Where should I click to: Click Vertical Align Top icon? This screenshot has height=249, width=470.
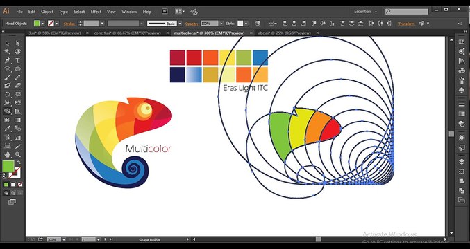click(314, 24)
